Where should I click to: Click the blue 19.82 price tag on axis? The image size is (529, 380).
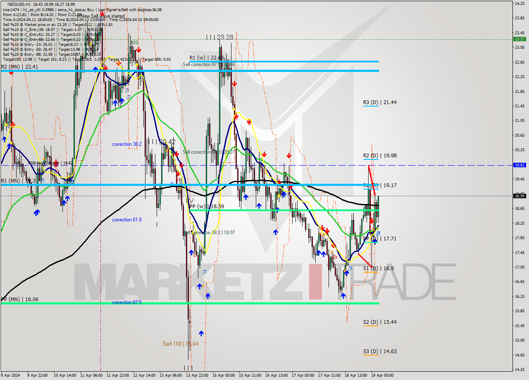(519, 165)
